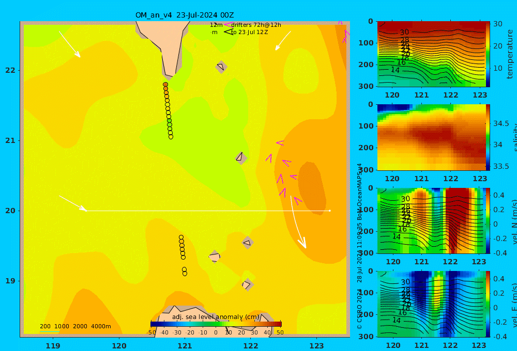Select the bottom circle of the northern drifter chain

171,137
